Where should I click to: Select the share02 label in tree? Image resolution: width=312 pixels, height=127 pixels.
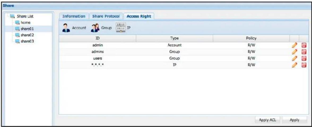[x=28, y=35]
